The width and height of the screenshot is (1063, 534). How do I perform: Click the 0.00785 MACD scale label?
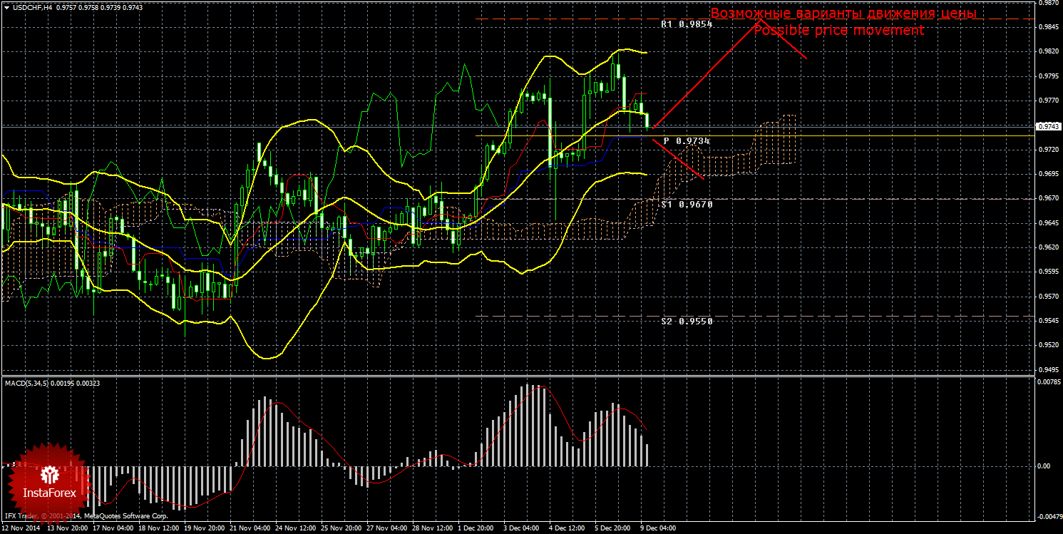pos(1048,382)
